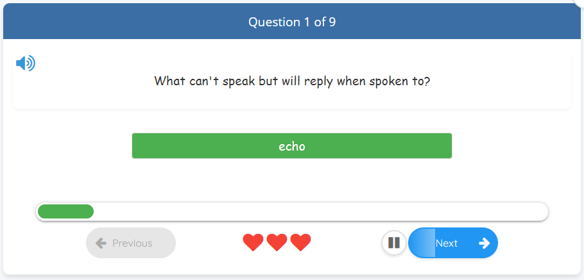
Task: Click the middle red heart life
Action: pyautogui.click(x=277, y=243)
